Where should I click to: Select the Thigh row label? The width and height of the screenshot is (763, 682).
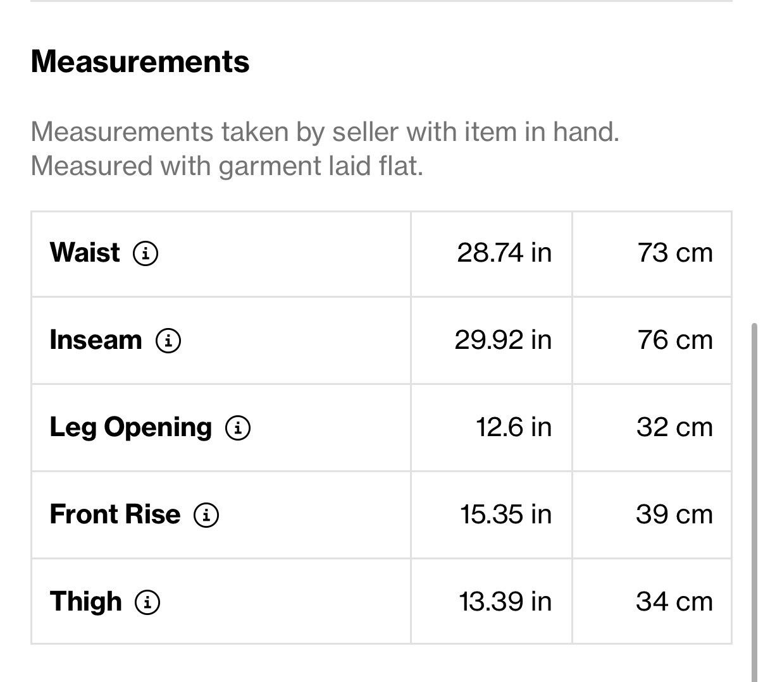pyautogui.click(x=86, y=601)
